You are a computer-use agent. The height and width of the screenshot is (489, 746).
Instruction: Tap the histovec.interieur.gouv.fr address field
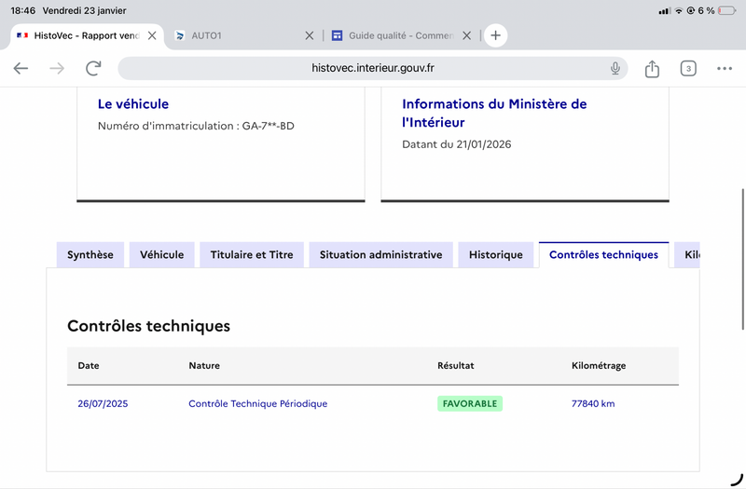[x=373, y=68]
